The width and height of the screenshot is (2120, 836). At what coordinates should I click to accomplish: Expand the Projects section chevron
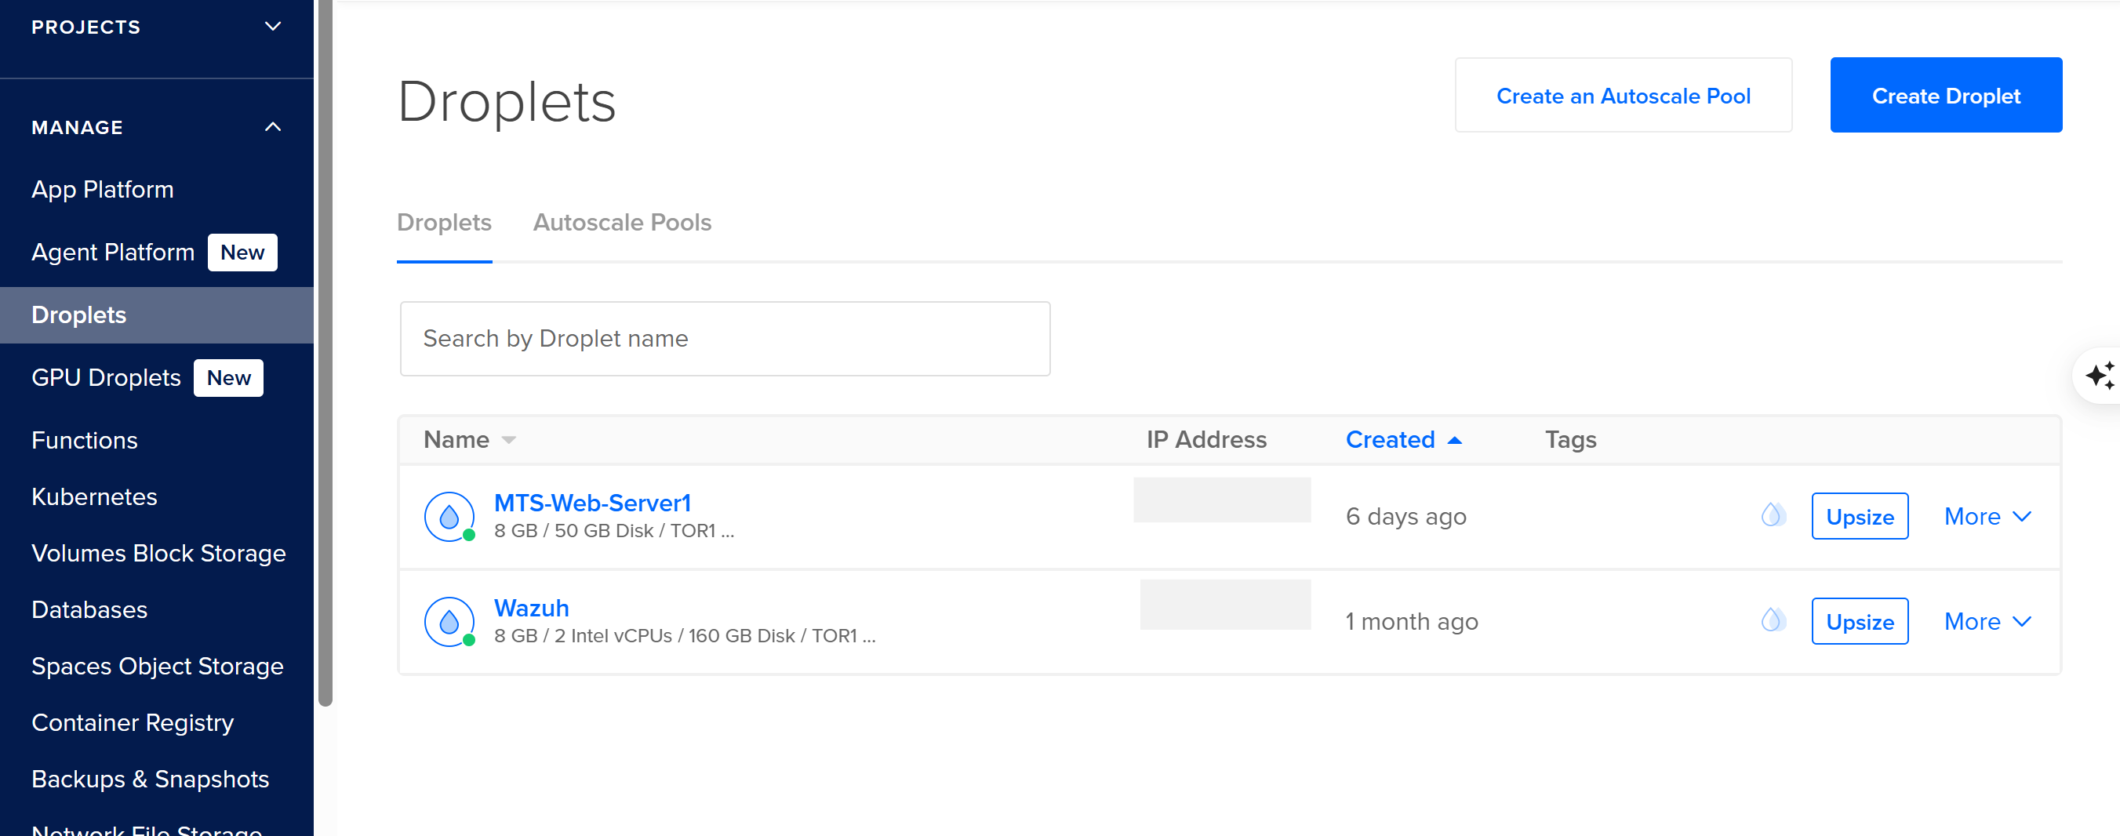(x=273, y=27)
